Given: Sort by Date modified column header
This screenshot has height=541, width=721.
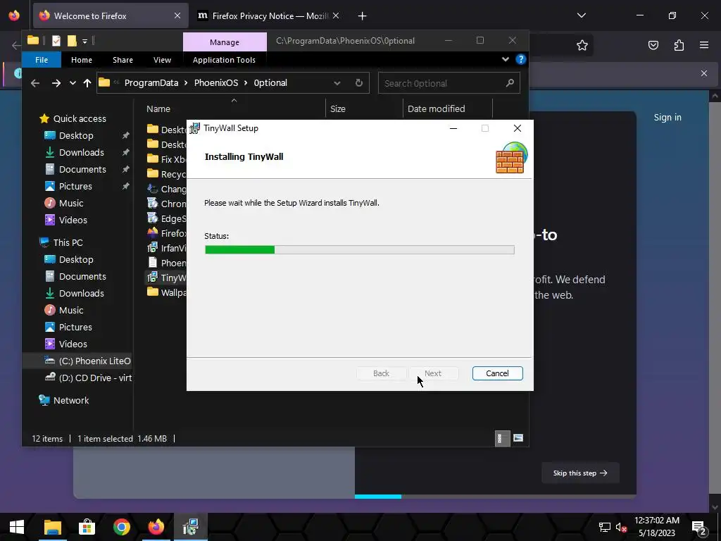Looking at the screenshot, I should pos(436,109).
